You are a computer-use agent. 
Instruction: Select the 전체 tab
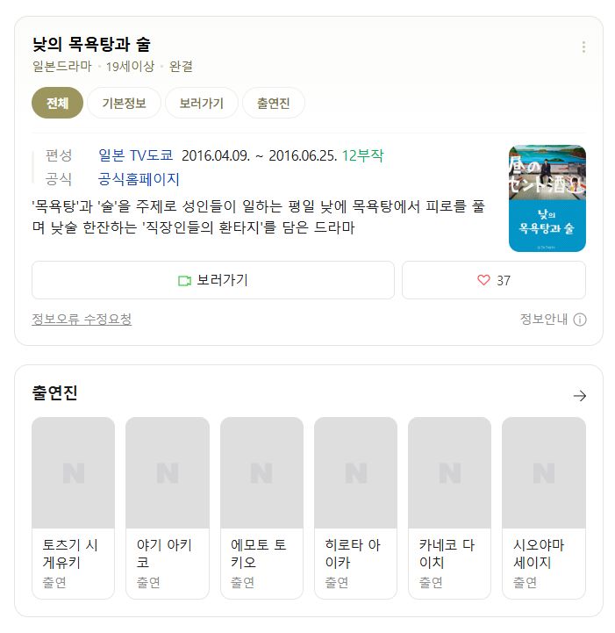(x=57, y=103)
